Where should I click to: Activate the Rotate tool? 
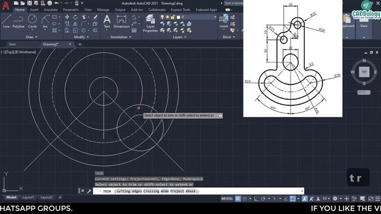click(x=76, y=17)
